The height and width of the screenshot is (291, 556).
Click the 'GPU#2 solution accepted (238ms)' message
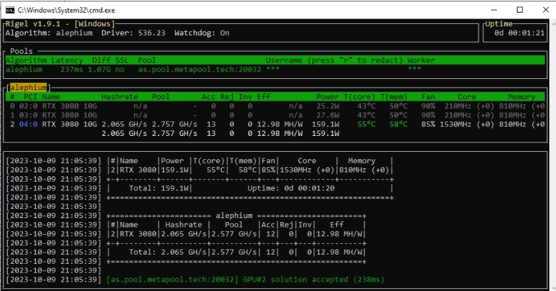[x=313, y=280]
